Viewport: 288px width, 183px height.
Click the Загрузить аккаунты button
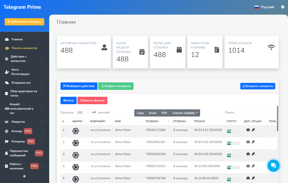(x=258, y=86)
